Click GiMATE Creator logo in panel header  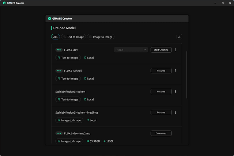[50, 19]
